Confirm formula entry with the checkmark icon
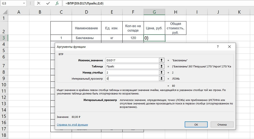 pos(48,4)
